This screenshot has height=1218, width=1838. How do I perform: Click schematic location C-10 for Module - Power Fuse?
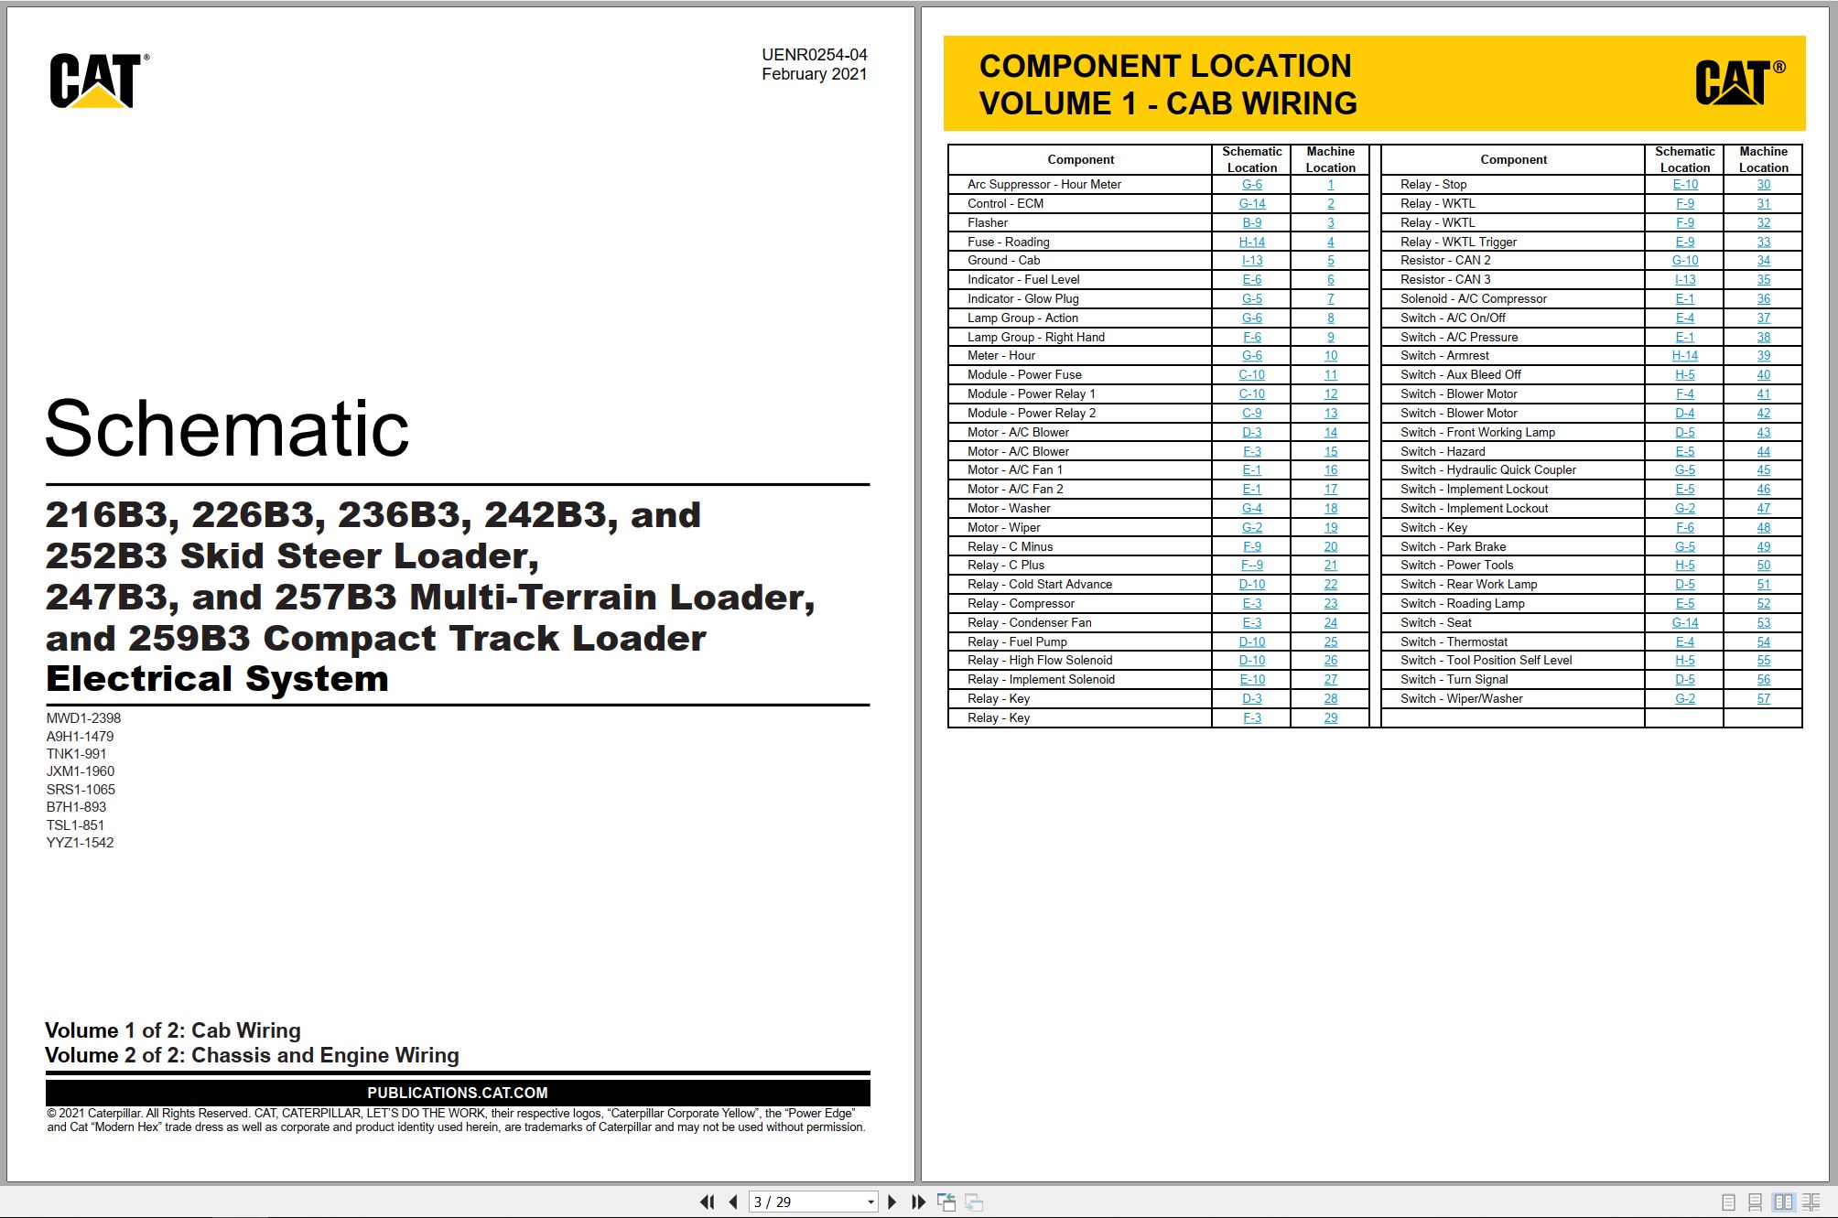[1252, 375]
